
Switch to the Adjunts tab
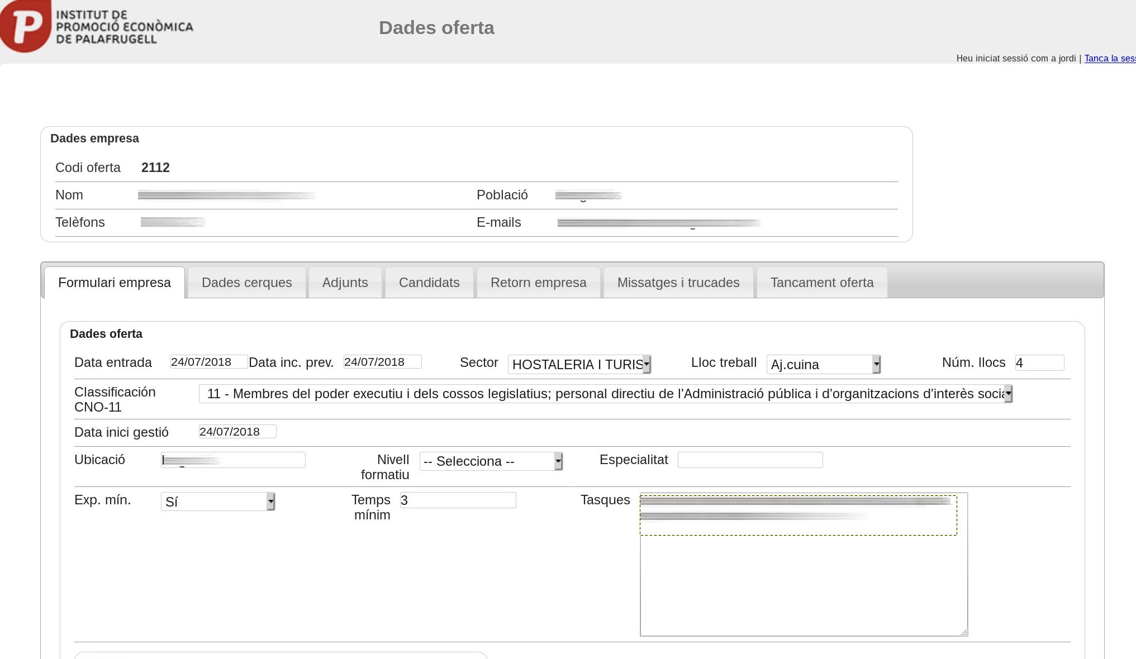345,283
